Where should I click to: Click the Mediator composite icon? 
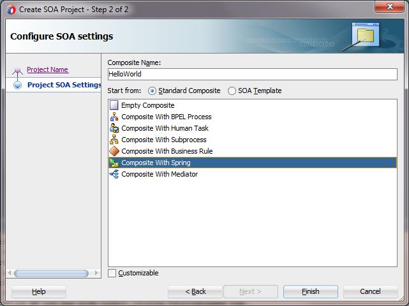114,174
